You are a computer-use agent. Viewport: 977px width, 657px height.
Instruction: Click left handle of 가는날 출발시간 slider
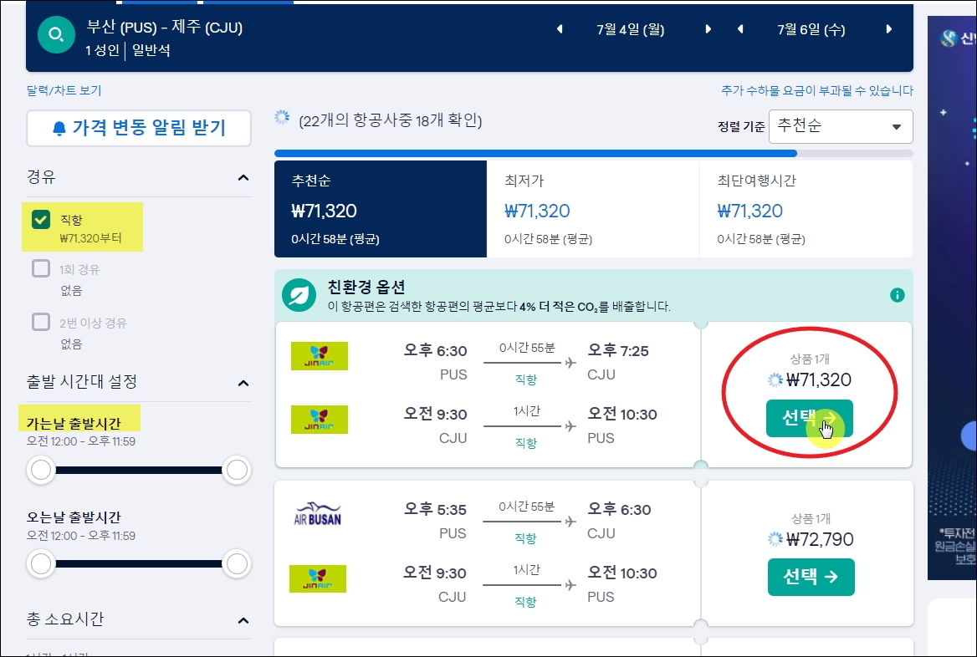pos(41,470)
